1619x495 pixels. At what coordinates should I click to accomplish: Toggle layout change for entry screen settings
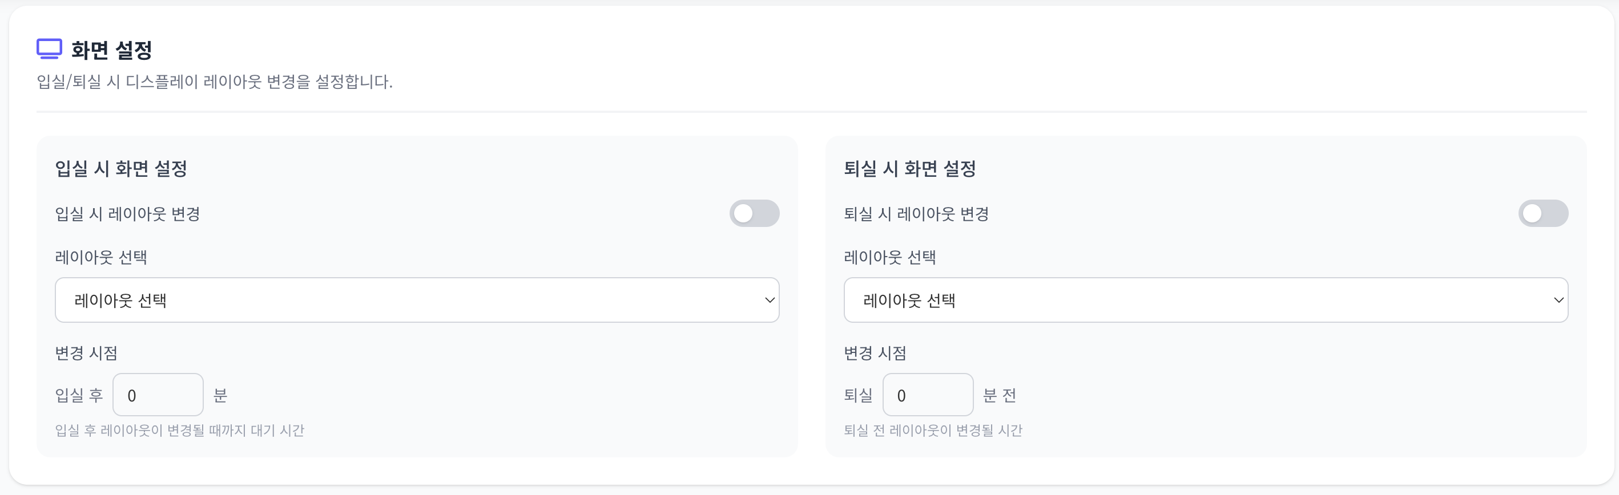754,214
